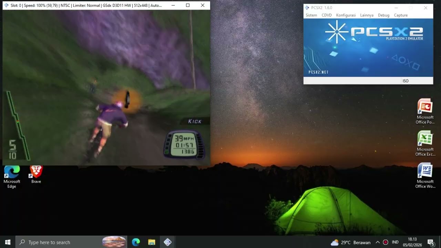Launch Microsoft Edge from the taskbar
The height and width of the screenshot is (248, 441).
coord(136,242)
